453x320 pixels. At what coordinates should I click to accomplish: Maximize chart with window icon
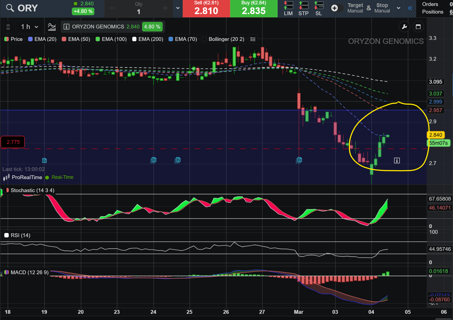(x=418, y=27)
